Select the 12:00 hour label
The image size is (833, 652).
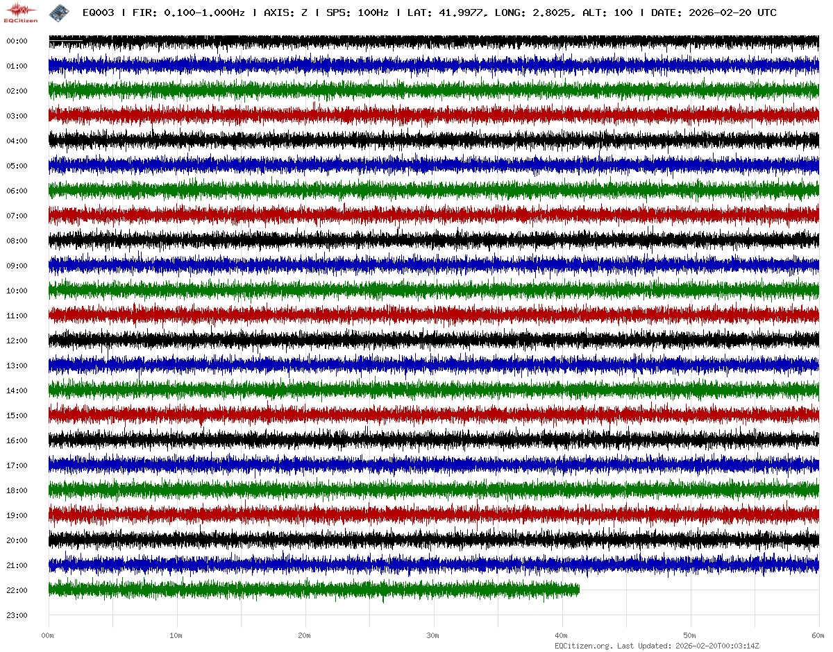tap(17, 341)
